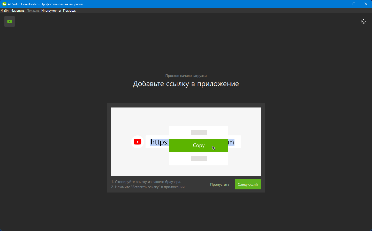The width and height of the screenshot is (372, 231).
Task: Click the green video button in the top-left toolbar
Action: [10, 21]
